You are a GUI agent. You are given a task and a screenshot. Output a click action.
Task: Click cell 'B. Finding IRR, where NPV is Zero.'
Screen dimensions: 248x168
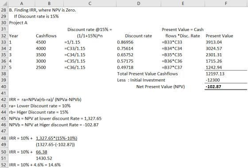pos(43,10)
